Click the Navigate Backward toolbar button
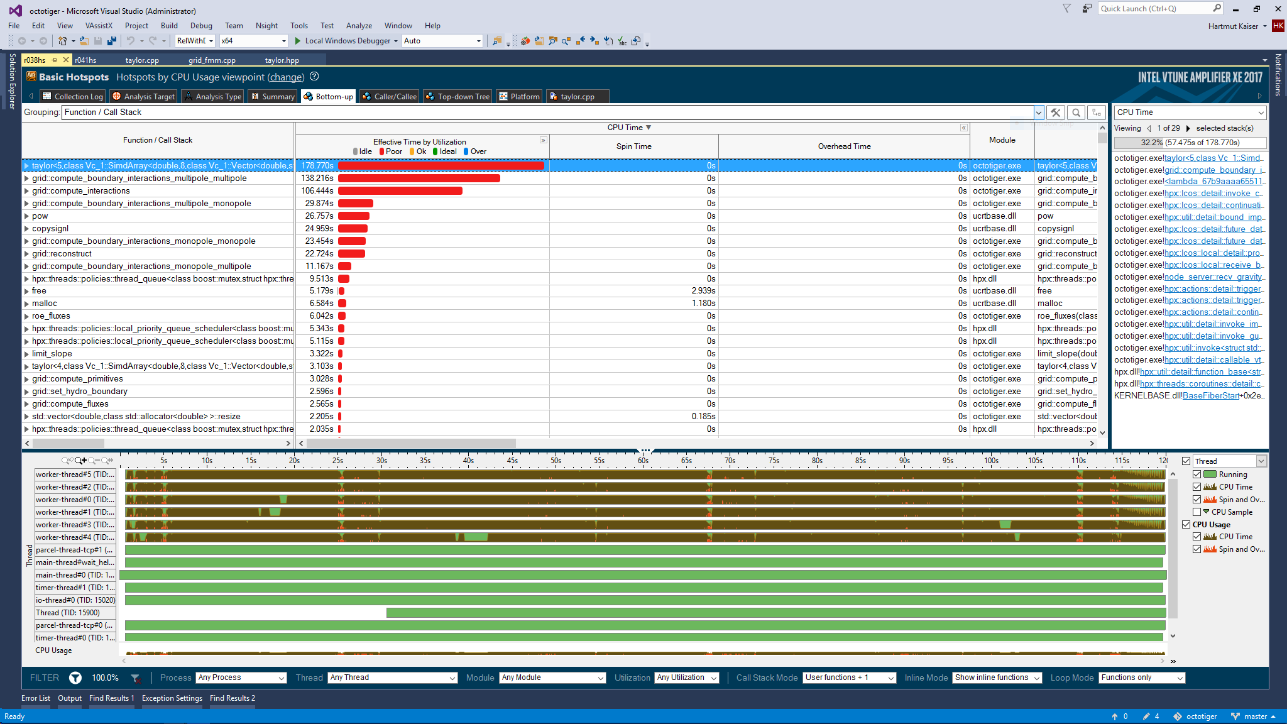This screenshot has height=724, width=1287. pyautogui.click(x=21, y=41)
